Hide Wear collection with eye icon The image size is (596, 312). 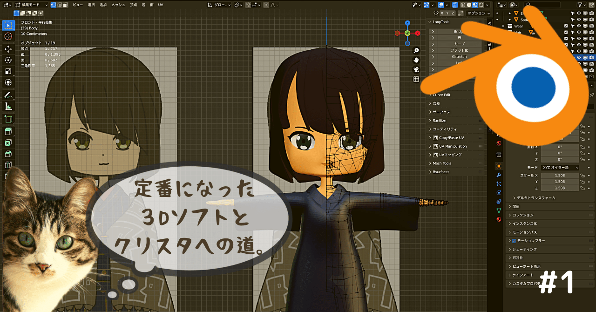[579, 26]
